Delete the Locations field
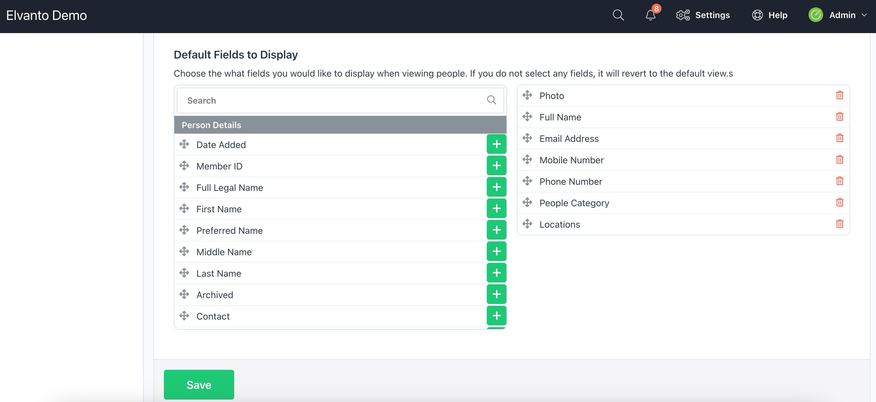This screenshot has width=876, height=402. click(839, 224)
